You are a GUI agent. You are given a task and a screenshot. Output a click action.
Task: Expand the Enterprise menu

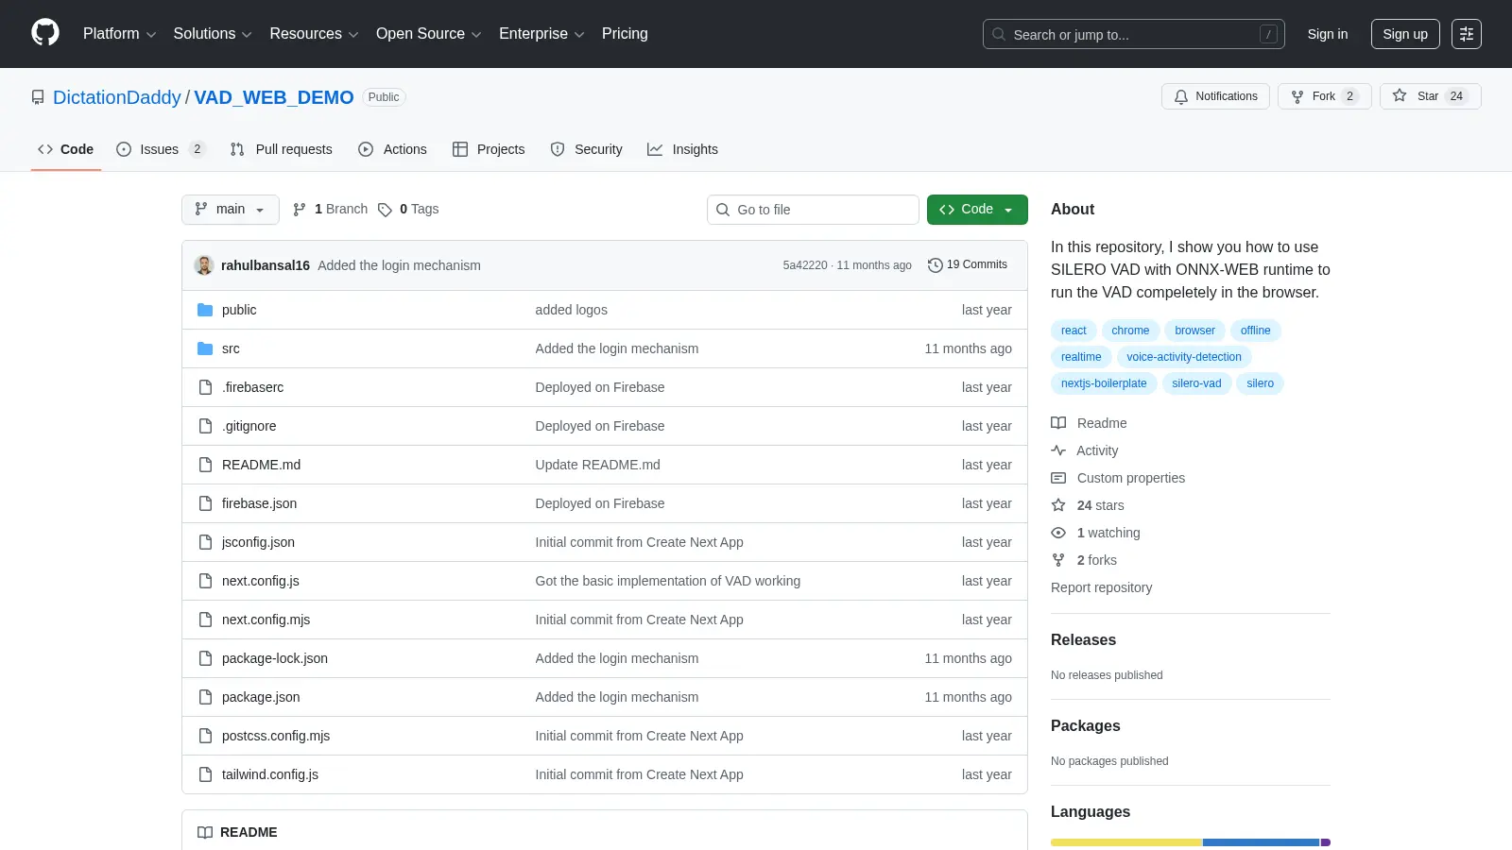(x=541, y=34)
